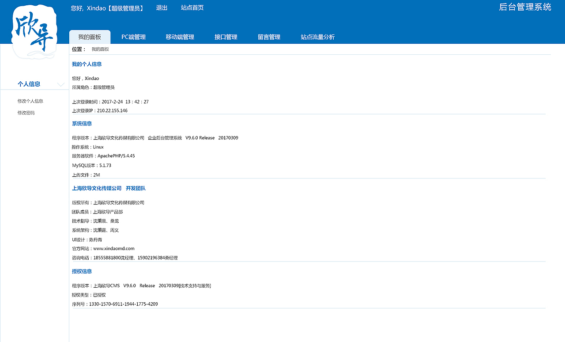
Task: Open the 我的面板 tab
Action: (x=90, y=37)
